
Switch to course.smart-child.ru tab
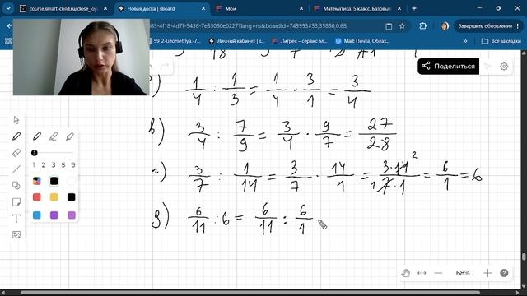(63, 8)
